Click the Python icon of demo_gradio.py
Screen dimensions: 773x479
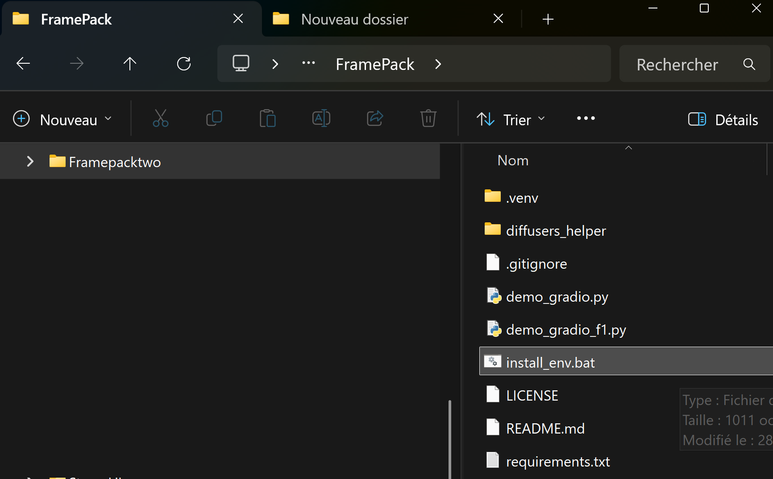(494, 296)
